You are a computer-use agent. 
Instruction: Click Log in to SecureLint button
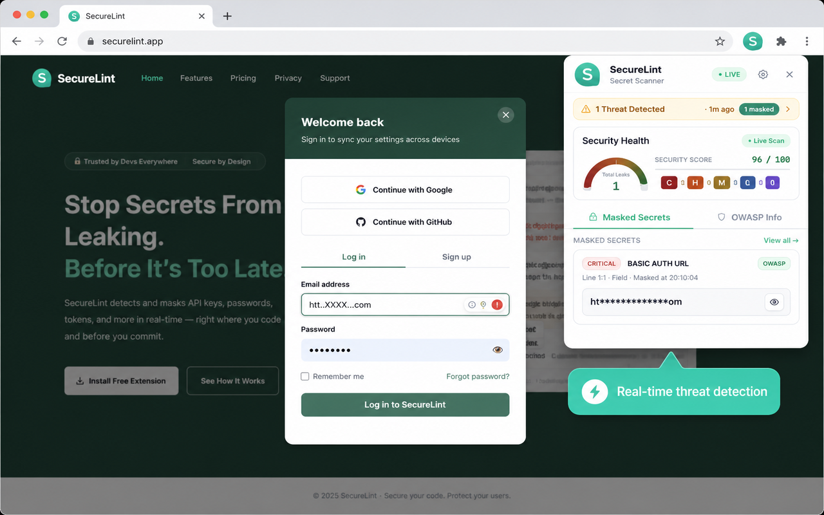(x=405, y=405)
